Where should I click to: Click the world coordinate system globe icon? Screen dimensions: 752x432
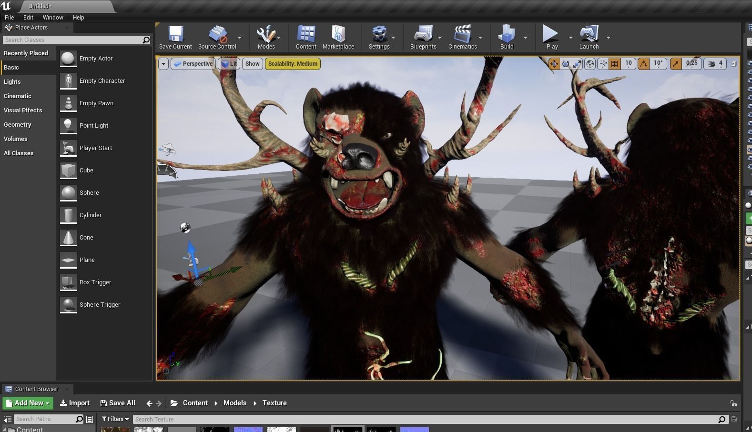(590, 64)
